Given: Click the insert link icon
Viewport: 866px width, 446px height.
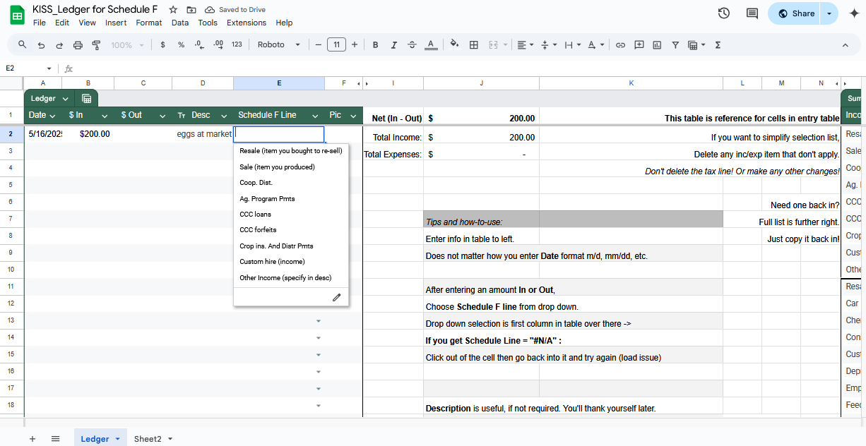Looking at the screenshot, I should 620,45.
